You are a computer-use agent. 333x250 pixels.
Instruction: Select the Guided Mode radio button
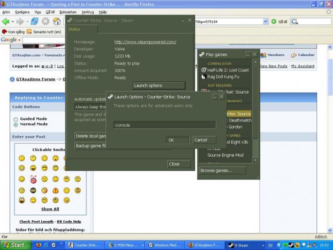click(x=15, y=119)
